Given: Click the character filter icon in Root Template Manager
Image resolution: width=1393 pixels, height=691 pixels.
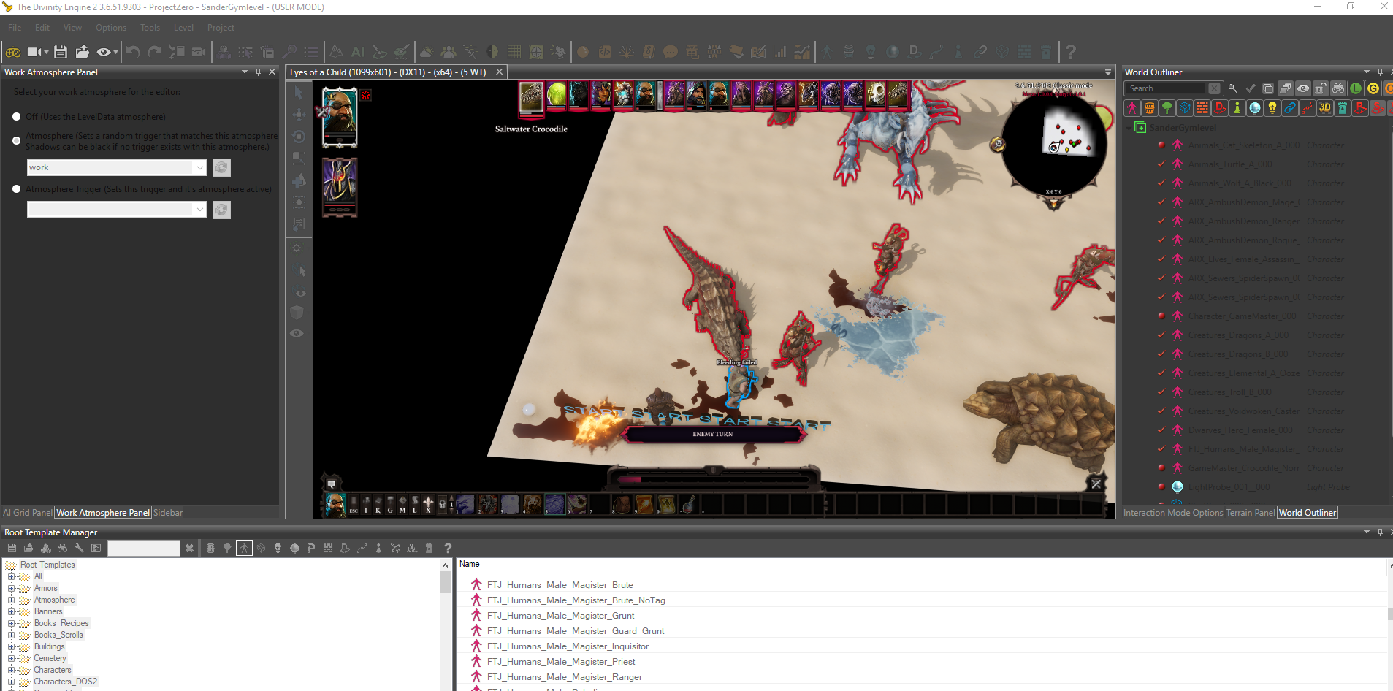Looking at the screenshot, I should click(244, 548).
